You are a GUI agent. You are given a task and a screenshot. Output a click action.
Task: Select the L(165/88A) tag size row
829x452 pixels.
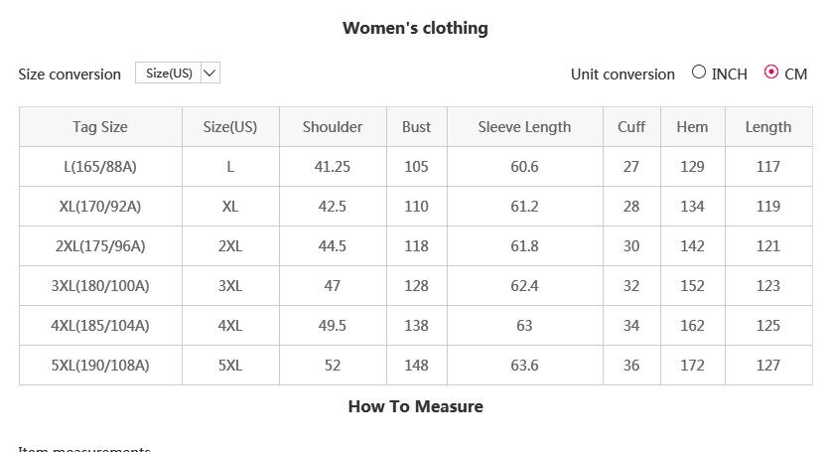coord(100,167)
